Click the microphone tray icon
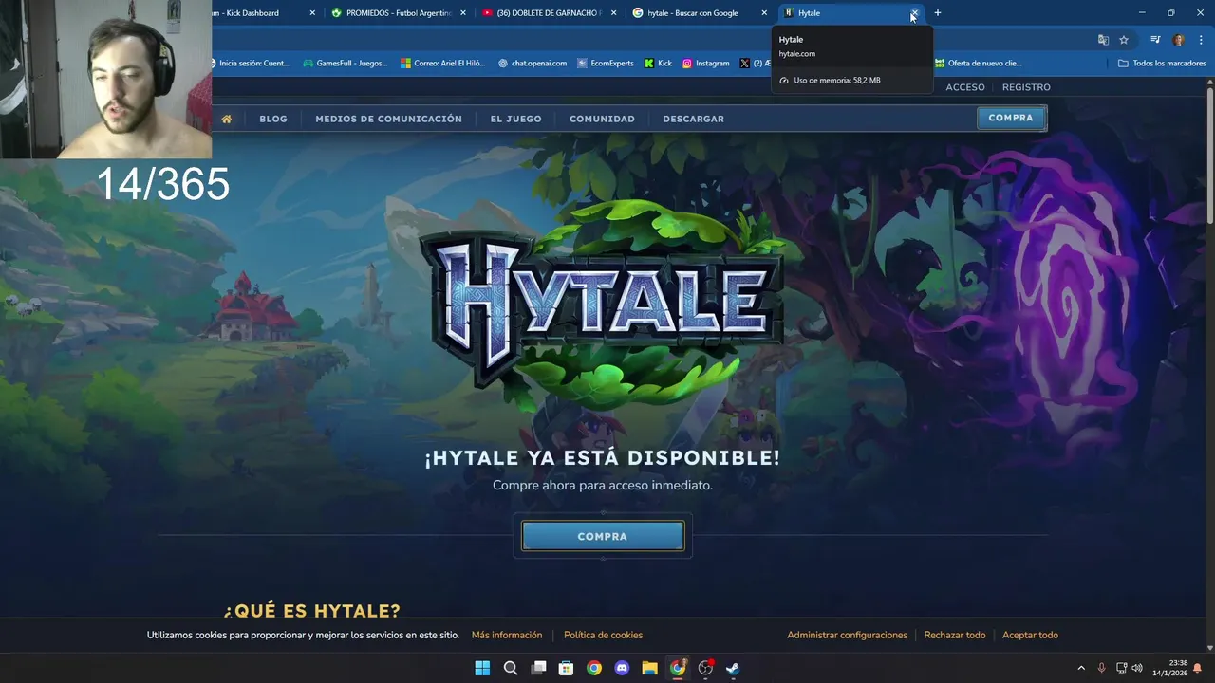This screenshot has height=683, width=1215. [x=1101, y=668]
